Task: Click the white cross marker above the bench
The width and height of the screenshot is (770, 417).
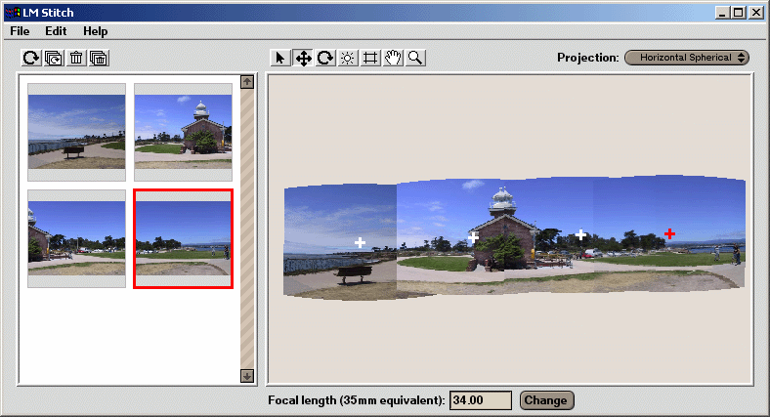Action: (x=360, y=242)
